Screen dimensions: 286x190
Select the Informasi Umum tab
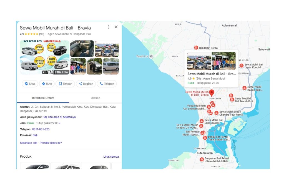tap(43, 98)
